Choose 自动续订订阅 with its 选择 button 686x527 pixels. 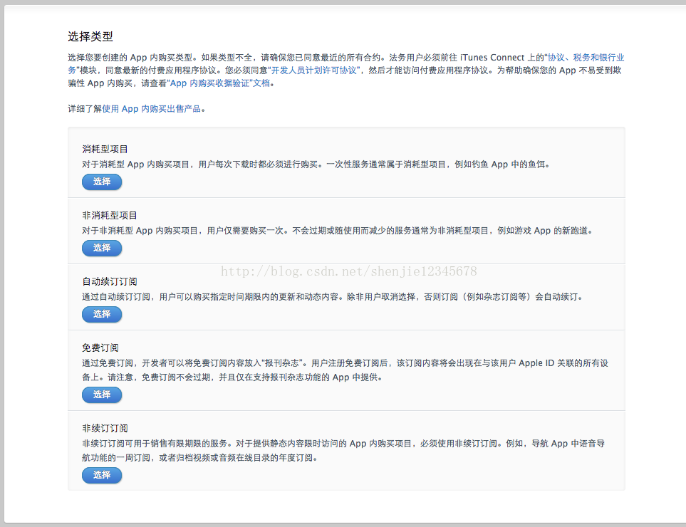pyautogui.click(x=101, y=314)
